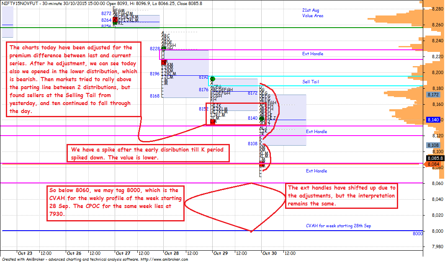Click the 'The charts today have been adjusted' note
445x262 pixels.
[74, 79]
